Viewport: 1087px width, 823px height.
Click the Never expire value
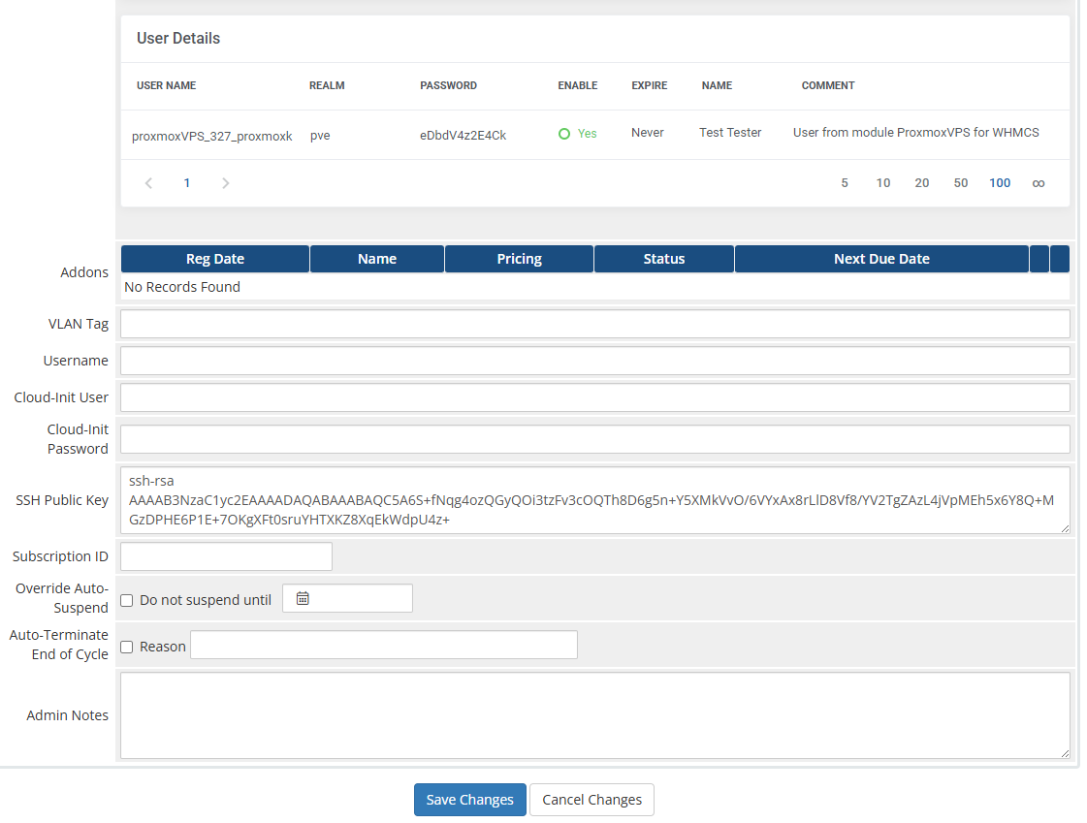[x=648, y=132]
